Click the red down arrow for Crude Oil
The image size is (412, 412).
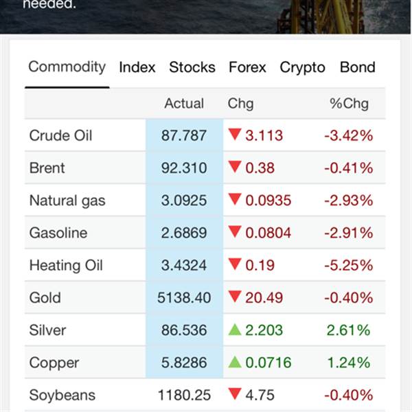[x=235, y=135]
